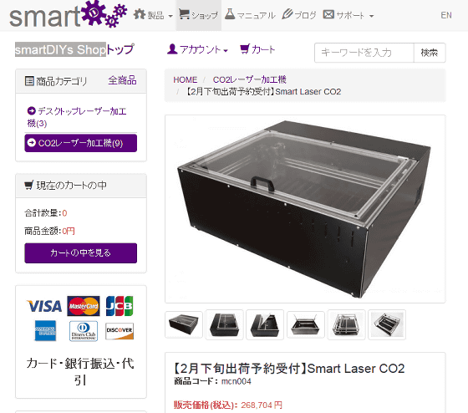Open 全商品 all products link
The image size is (468, 413).
tap(122, 80)
